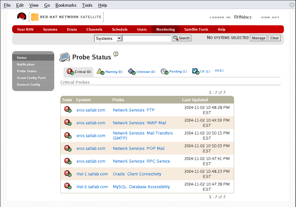Open the Help tab in red navigation bar

tap(221, 29)
